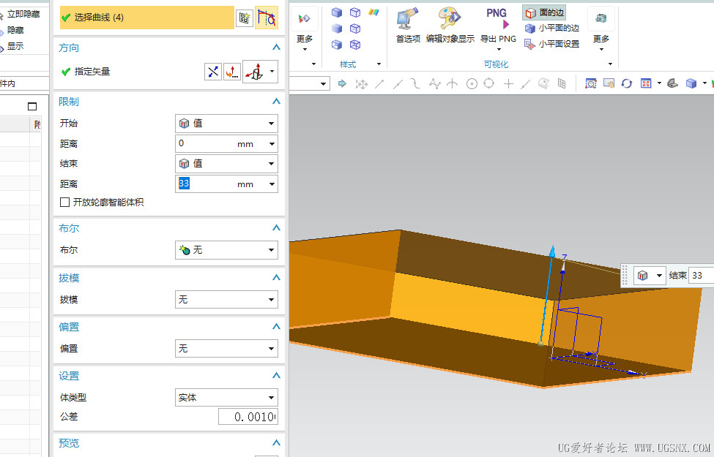Click the sketch section icon beside 选择曲线
Screen dimensions: 714x457
245,18
